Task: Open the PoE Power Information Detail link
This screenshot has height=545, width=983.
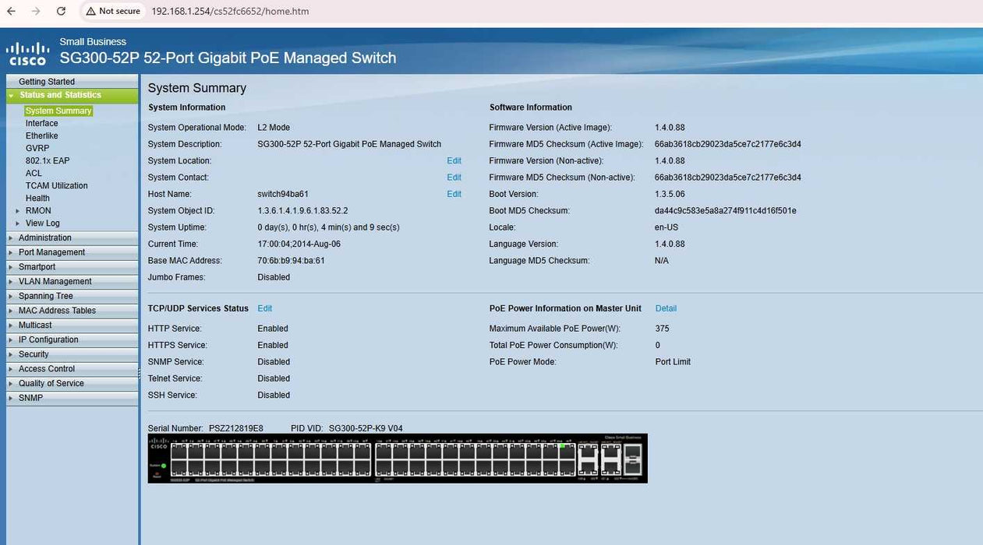Action: 666,308
